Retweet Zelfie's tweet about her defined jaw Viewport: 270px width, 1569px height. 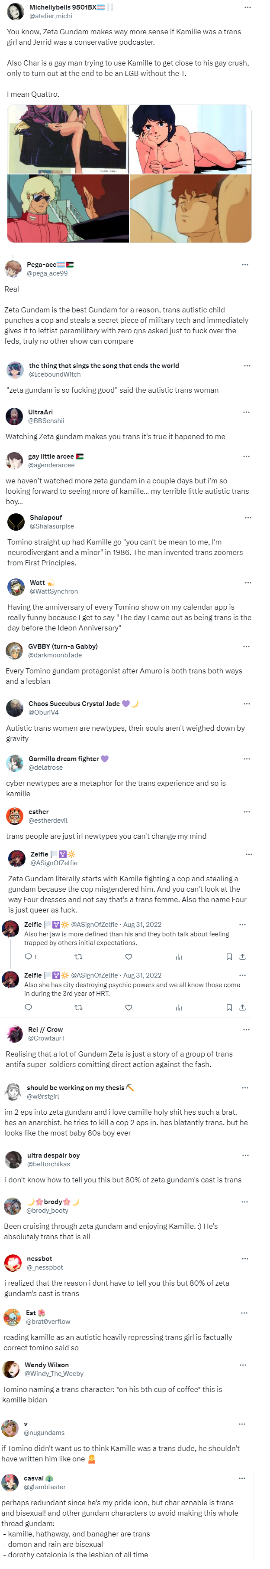click(x=77, y=956)
